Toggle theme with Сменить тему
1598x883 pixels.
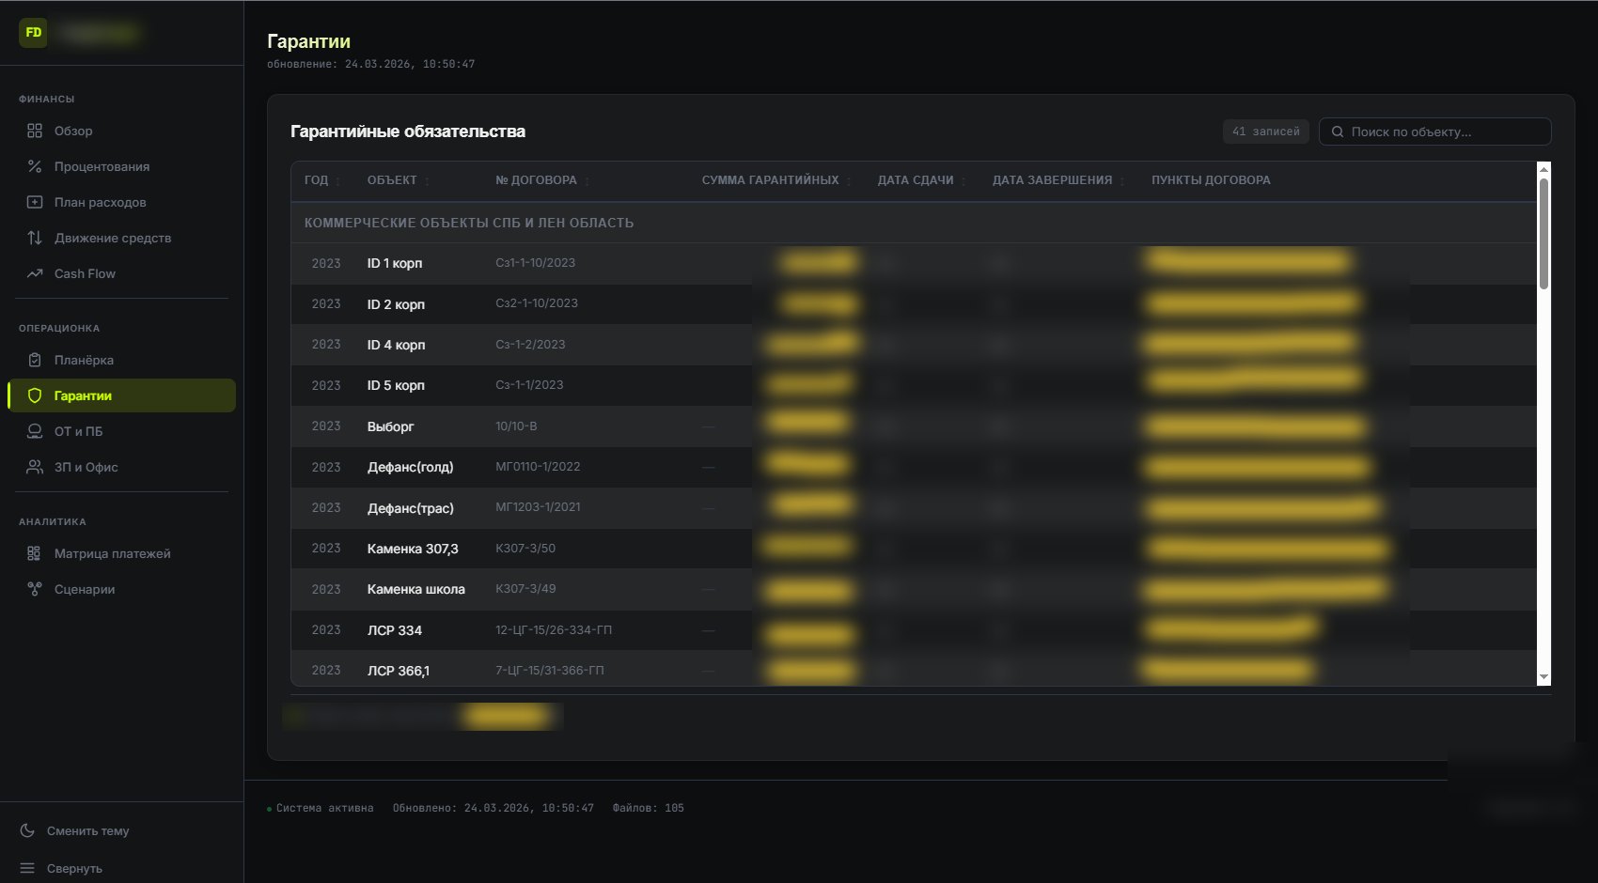[x=121, y=830]
